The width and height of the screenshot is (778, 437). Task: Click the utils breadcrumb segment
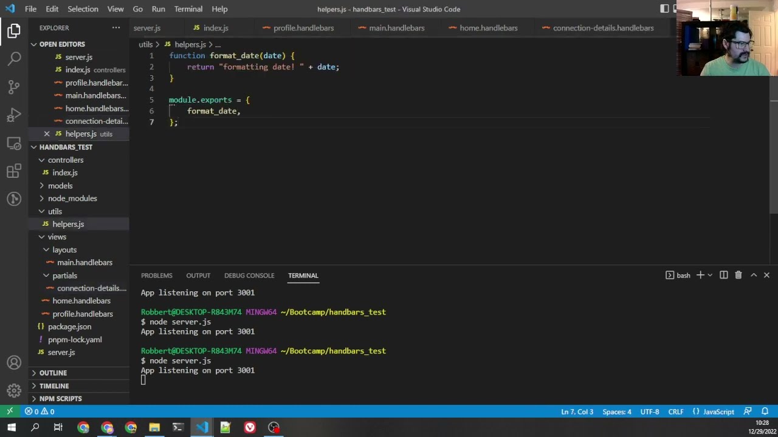click(x=145, y=44)
